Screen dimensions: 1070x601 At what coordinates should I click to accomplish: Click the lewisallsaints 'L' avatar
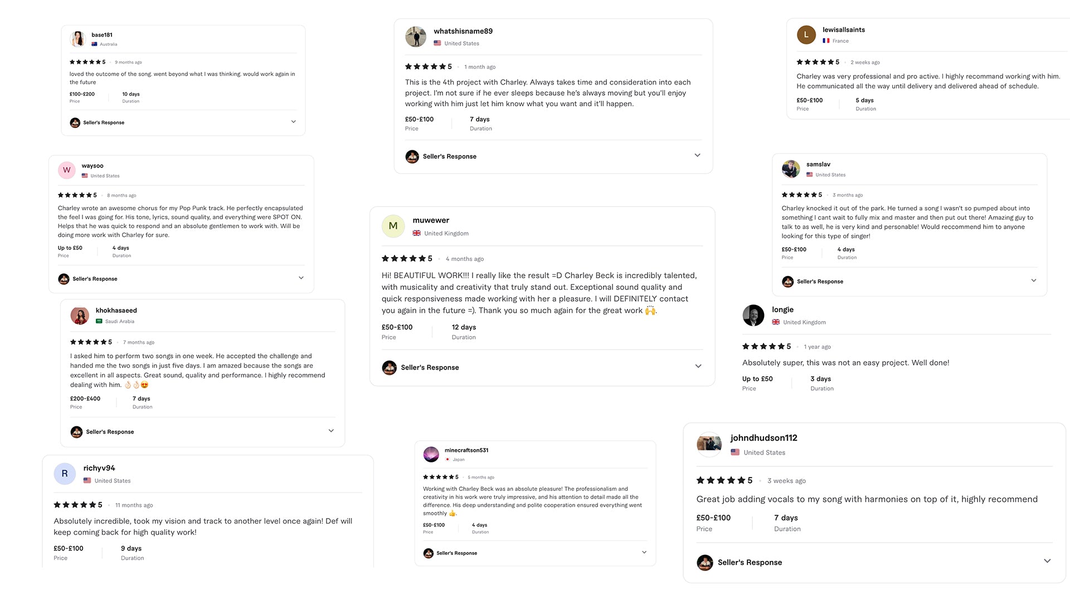806,35
